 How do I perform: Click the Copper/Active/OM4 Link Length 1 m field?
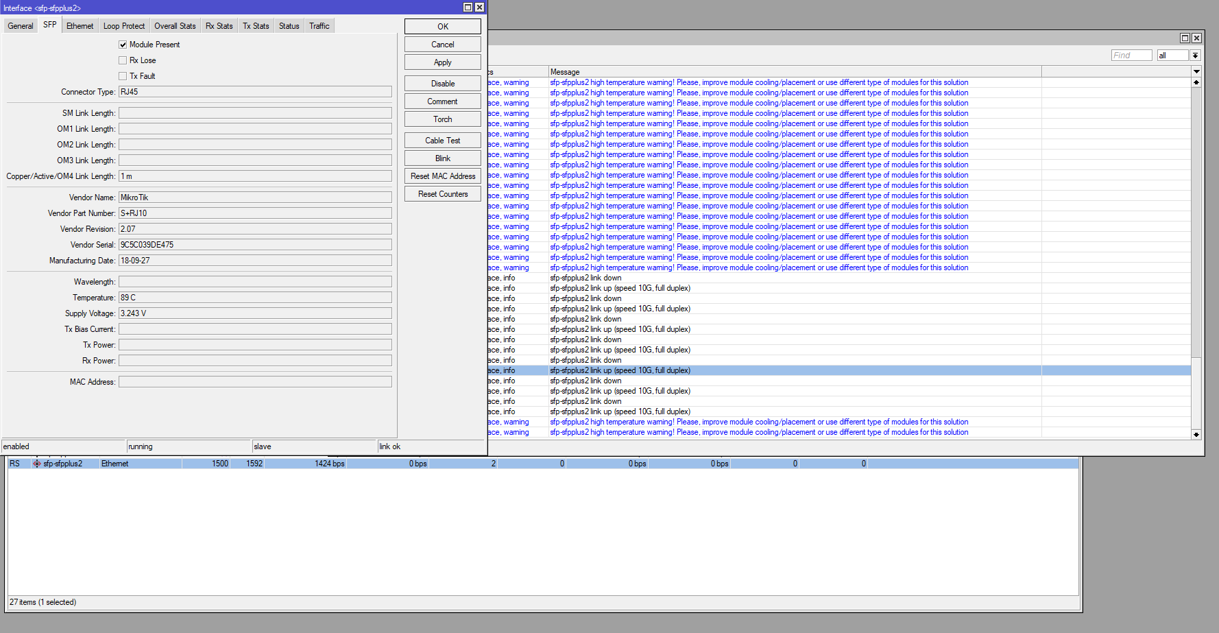(255, 176)
